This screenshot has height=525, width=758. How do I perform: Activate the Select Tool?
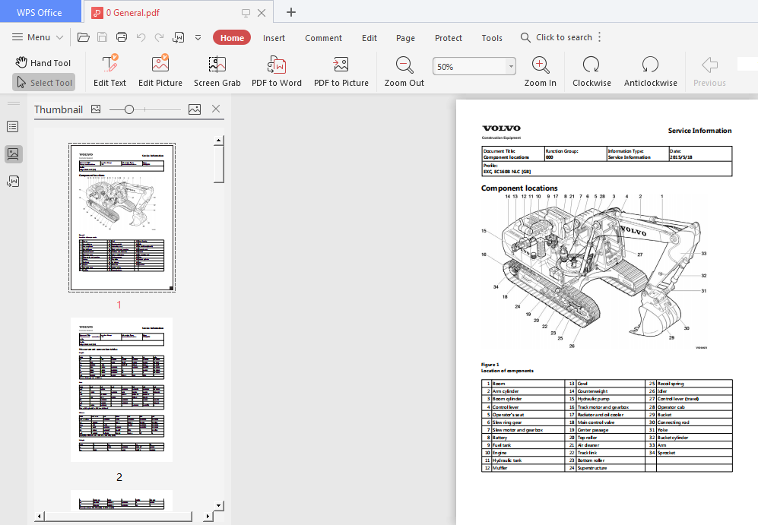(44, 83)
